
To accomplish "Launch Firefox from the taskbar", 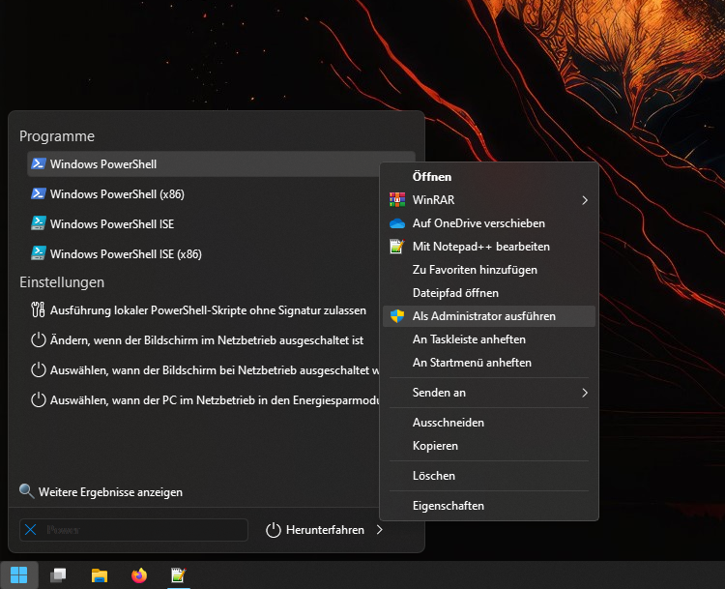I will [139, 575].
